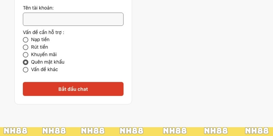Click the leftmost NH88 logo in banner
273x136 pixels.
click(15, 131)
